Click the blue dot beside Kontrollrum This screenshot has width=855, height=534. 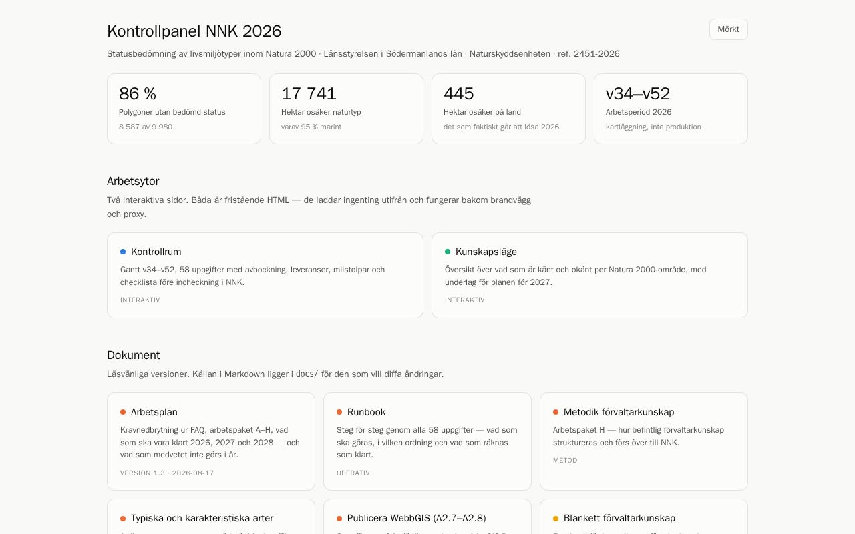(x=123, y=252)
